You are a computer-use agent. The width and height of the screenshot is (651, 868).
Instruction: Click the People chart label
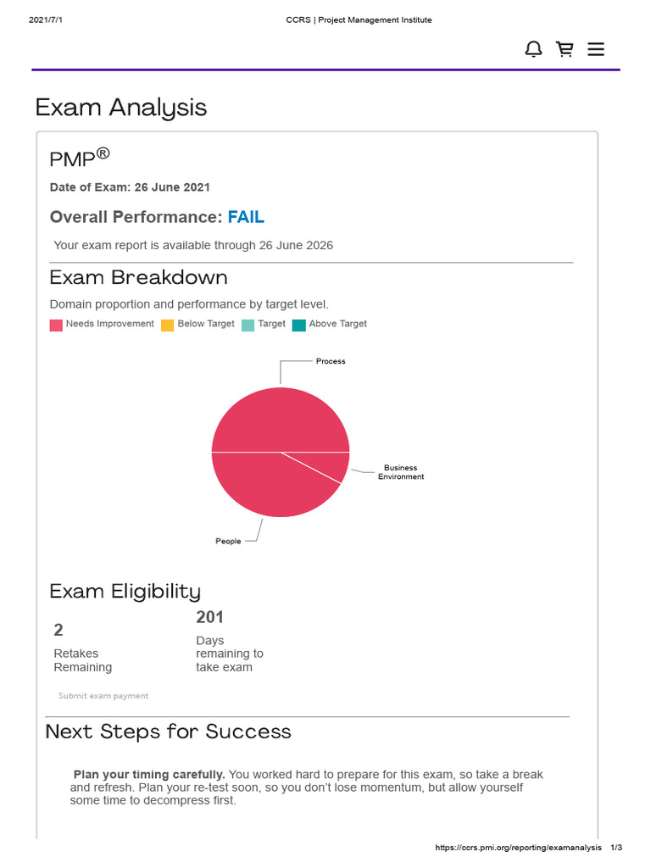pyautogui.click(x=228, y=541)
